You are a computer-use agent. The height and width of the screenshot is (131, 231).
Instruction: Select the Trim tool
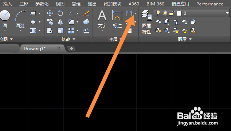(x=71, y=13)
